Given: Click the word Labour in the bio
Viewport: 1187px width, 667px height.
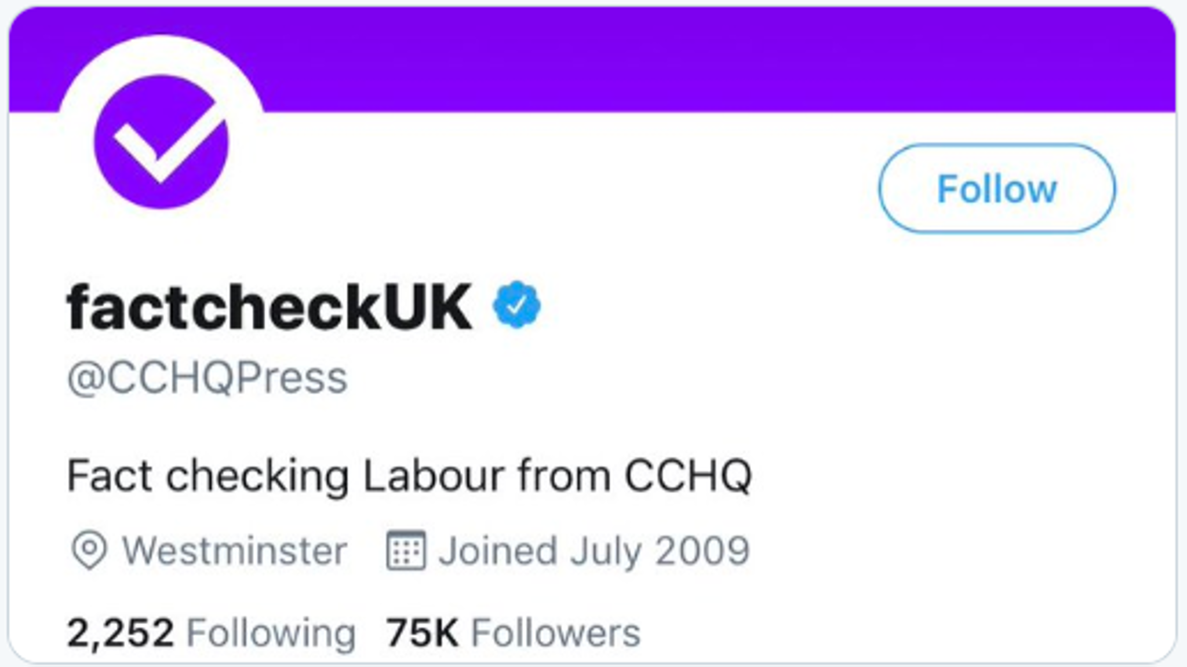Looking at the screenshot, I should coord(435,476).
